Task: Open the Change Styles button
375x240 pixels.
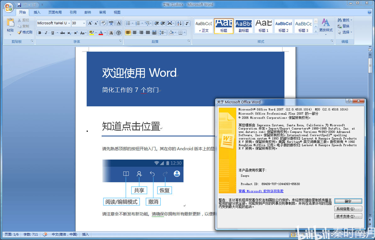Action: [x=326, y=26]
